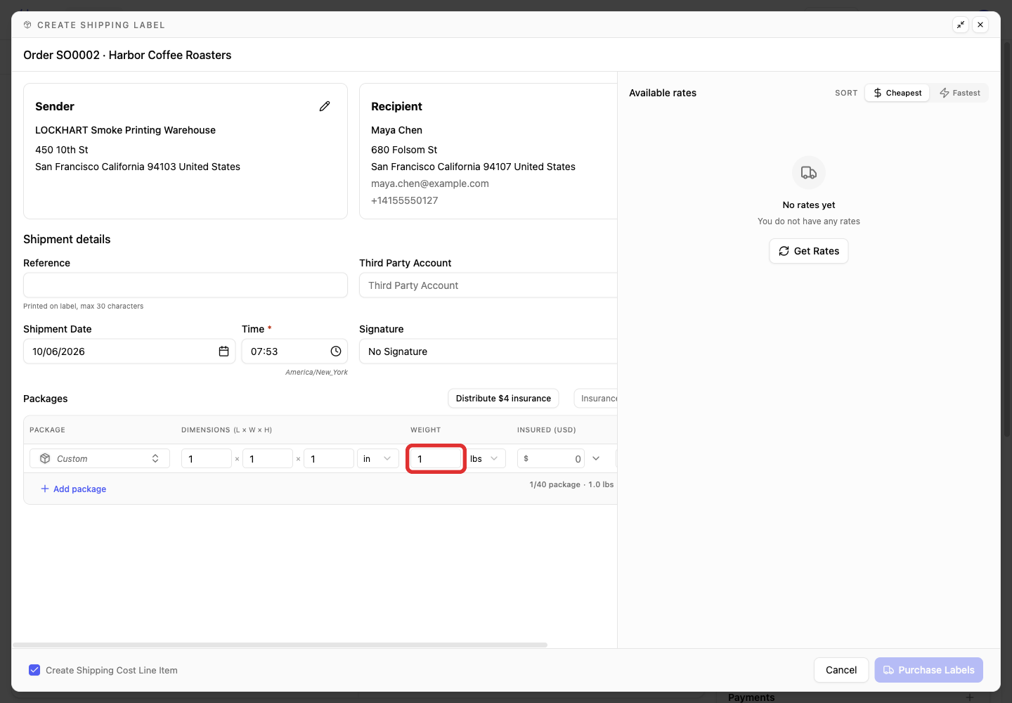Sort rates by Cheapest

(897, 93)
